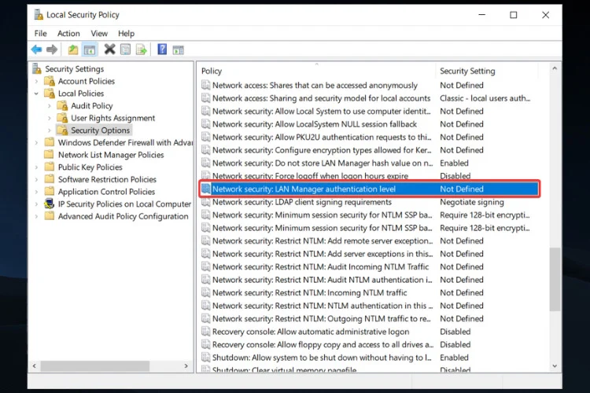Expand the Application Control Policies node
This screenshot has width=590, height=393.
pyautogui.click(x=36, y=192)
